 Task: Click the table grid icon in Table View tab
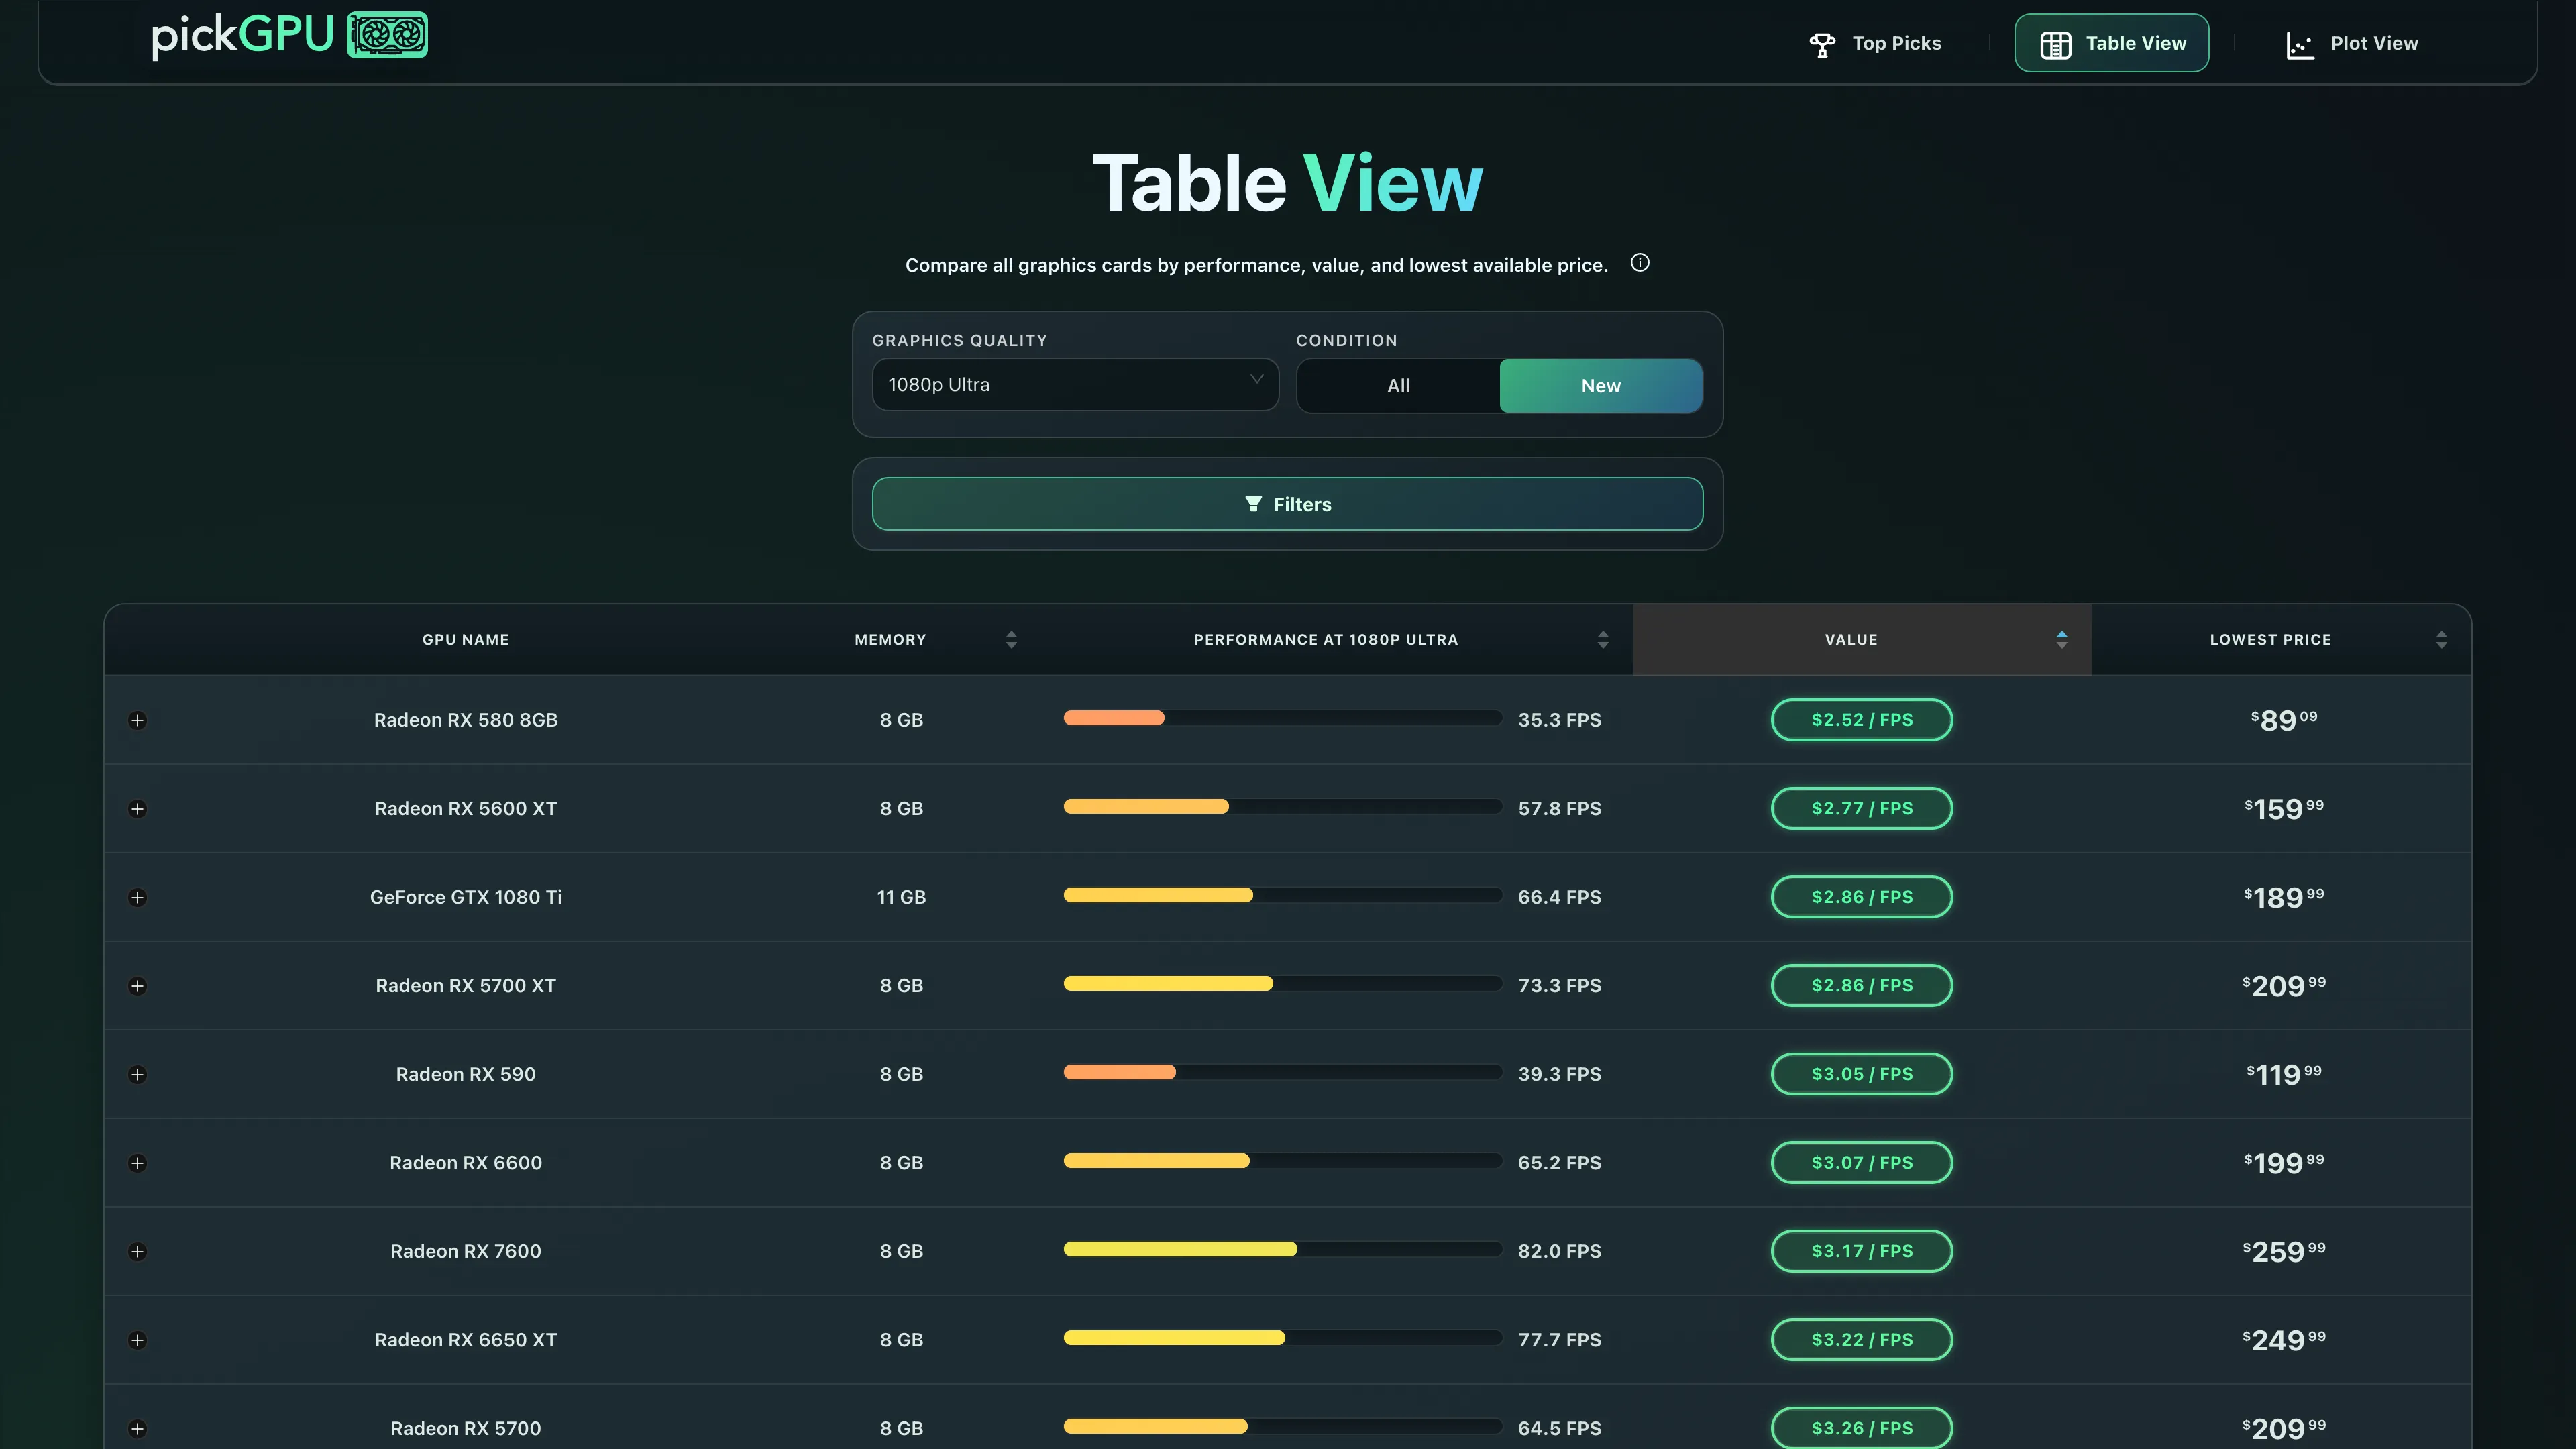tap(2055, 44)
